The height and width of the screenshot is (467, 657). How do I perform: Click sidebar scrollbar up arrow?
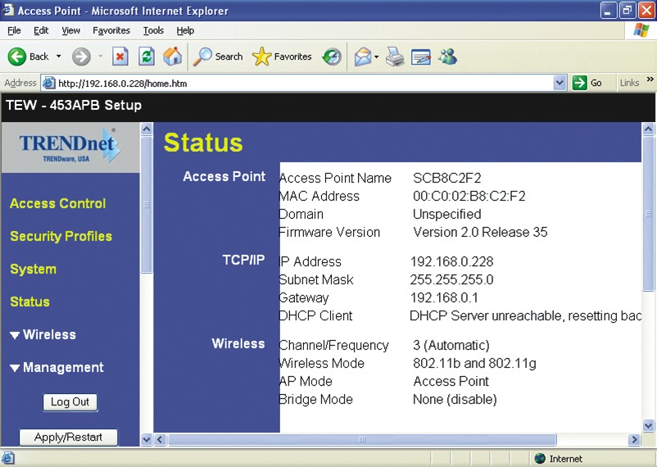(x=147, y=129)
